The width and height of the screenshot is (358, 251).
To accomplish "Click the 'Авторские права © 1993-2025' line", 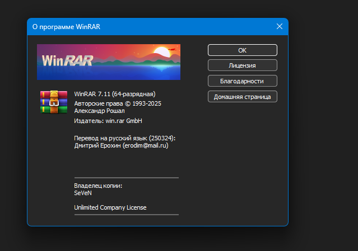I will pos(118,103).
